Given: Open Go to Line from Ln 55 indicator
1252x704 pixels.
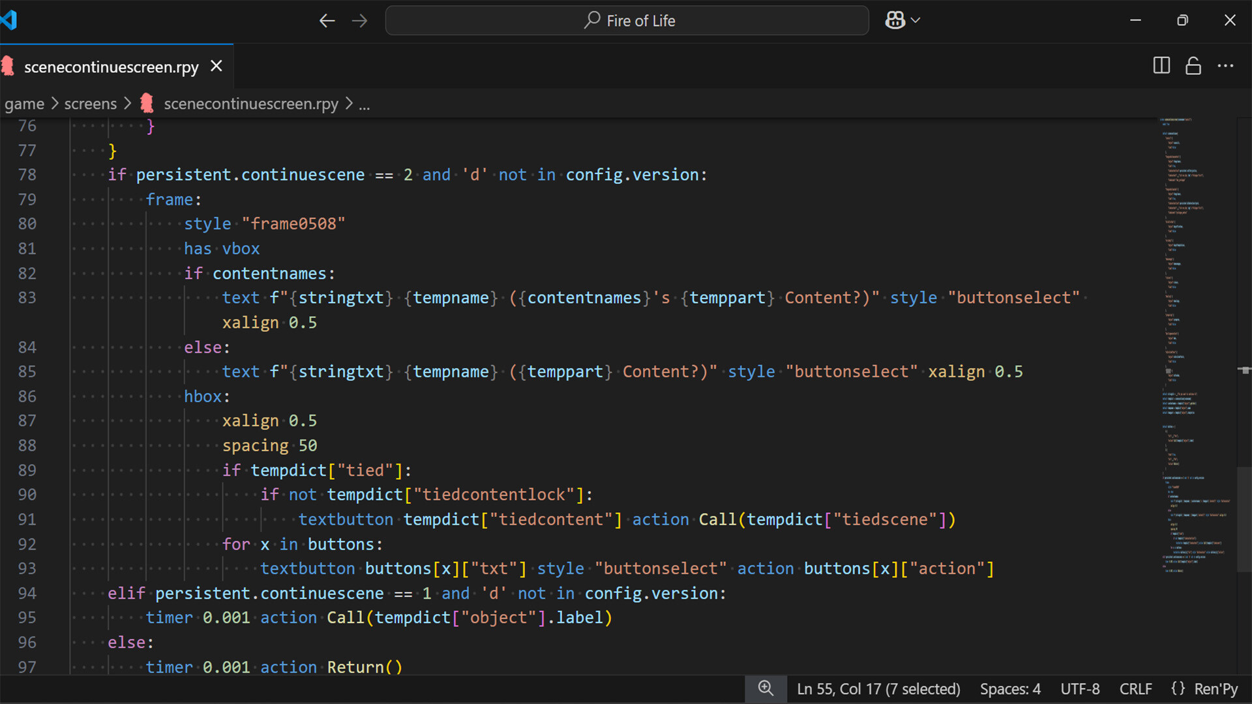Looking at the screenshot, I should [878, 689].
